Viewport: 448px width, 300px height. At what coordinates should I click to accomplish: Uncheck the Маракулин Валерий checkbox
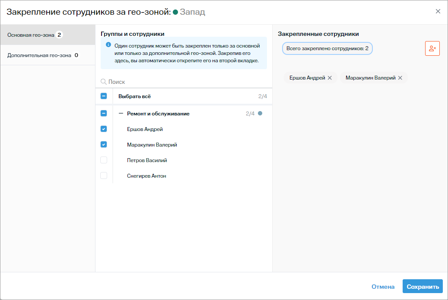[x=104, y=144]
